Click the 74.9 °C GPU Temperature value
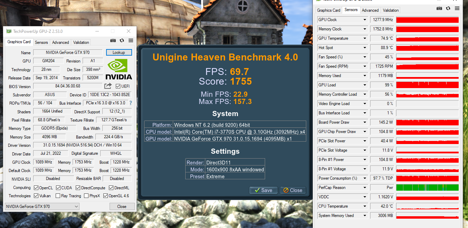The image size is (468, 228). click(x=382, y=38)
